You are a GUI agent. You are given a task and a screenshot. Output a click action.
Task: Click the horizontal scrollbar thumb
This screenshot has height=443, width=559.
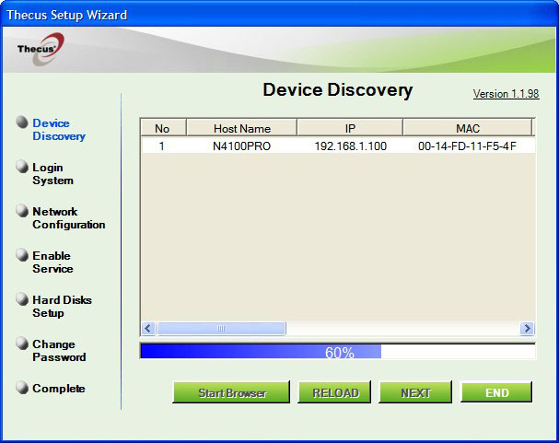[221, 328]
